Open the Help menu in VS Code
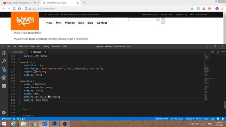 coord(65,46)
